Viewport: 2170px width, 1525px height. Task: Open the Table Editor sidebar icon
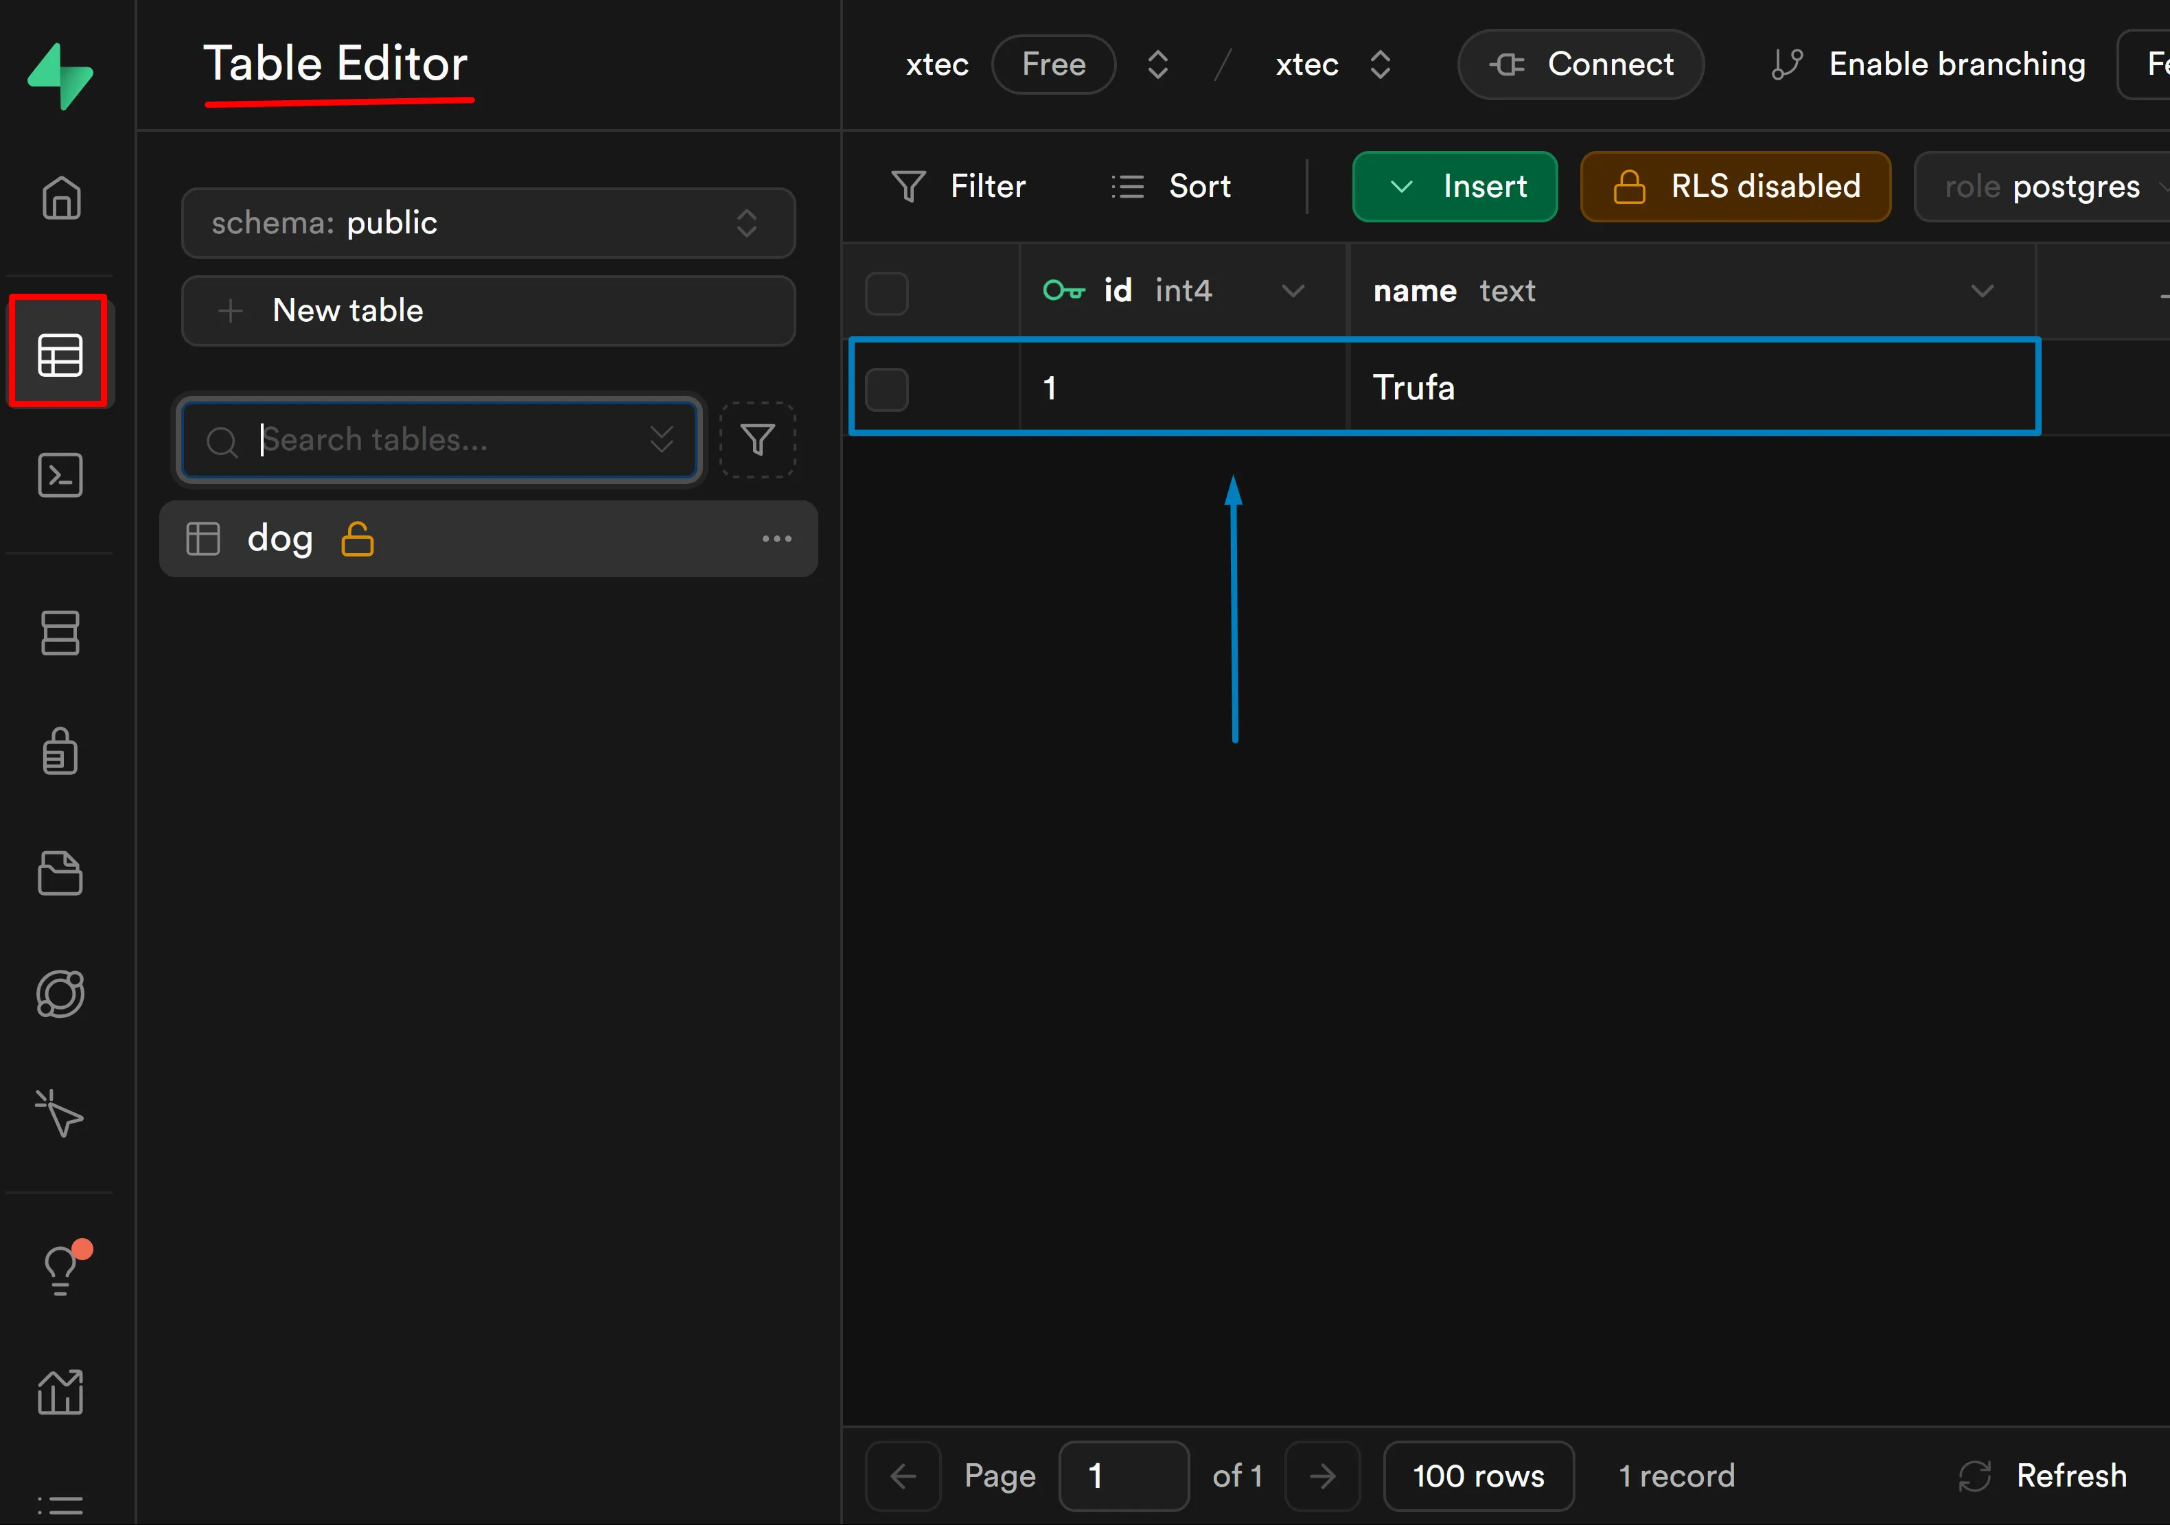coord(60,356)
